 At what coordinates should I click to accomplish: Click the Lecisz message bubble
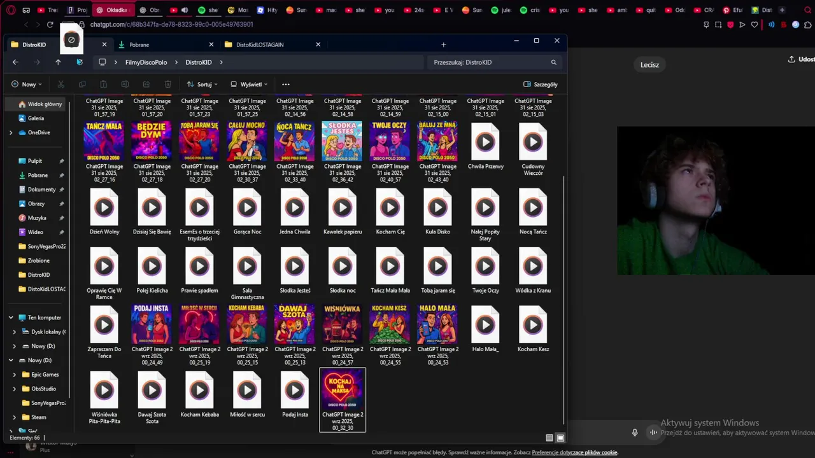coord(649,65)
